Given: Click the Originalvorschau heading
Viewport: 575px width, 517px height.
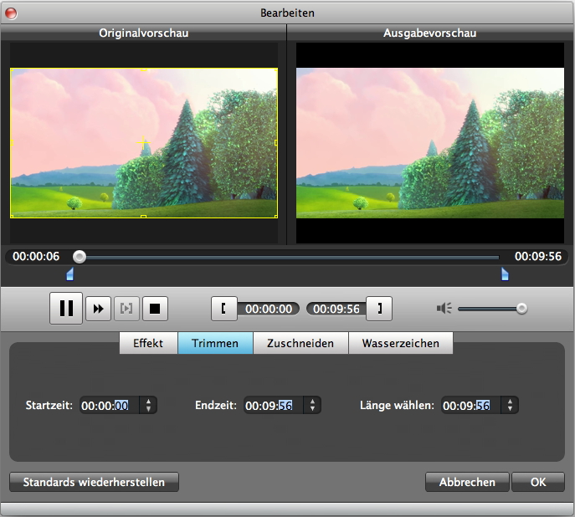Looking at the screenshot, I should (144, 33).
